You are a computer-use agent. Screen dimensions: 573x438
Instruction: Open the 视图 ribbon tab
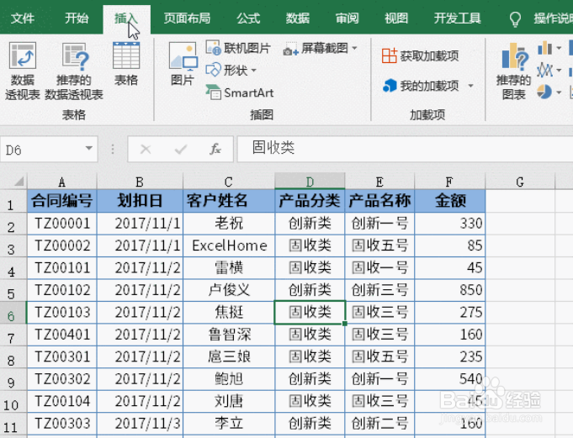click(x=396, y=18)
